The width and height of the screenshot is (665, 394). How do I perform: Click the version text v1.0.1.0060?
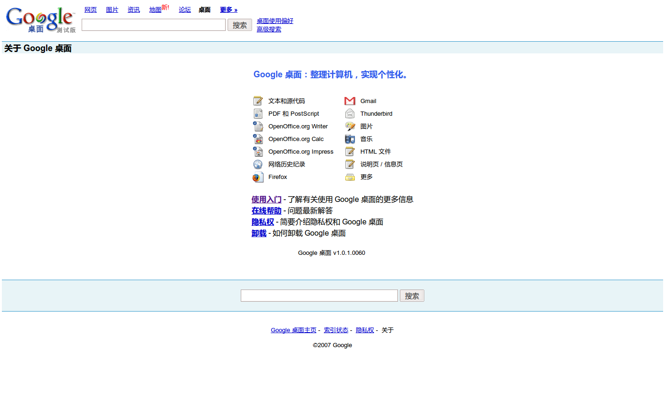pos(349,253)
